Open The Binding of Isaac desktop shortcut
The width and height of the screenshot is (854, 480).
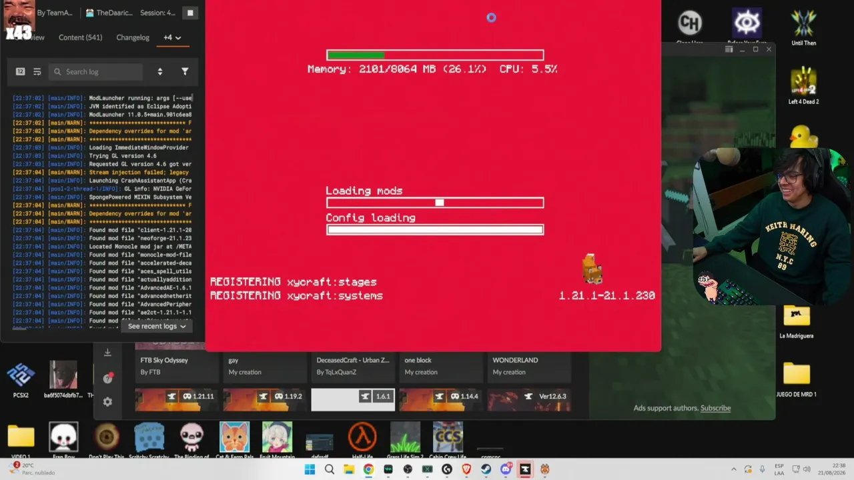191,440
